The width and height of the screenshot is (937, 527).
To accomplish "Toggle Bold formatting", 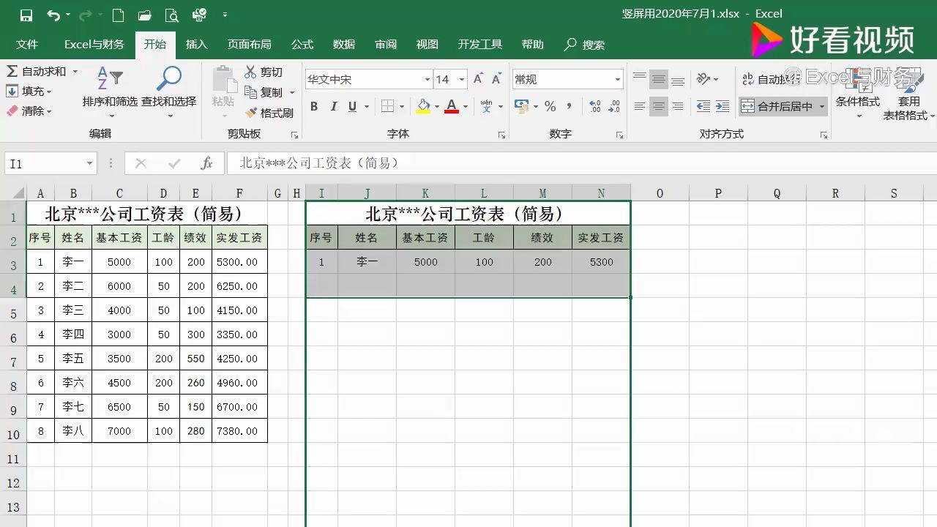I will (x=314, y=106).
